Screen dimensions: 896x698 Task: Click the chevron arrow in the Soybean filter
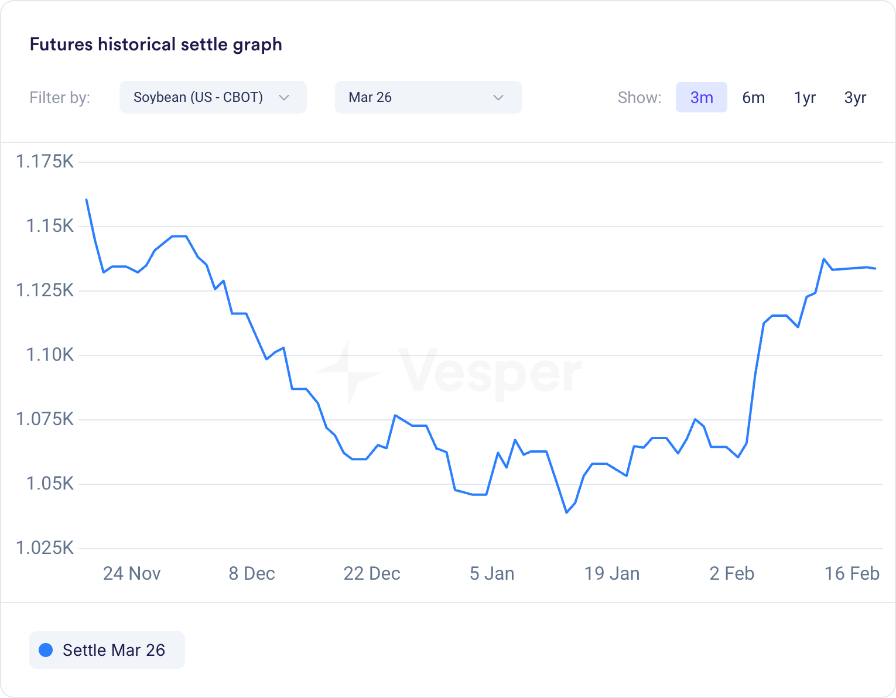[285, 97]
